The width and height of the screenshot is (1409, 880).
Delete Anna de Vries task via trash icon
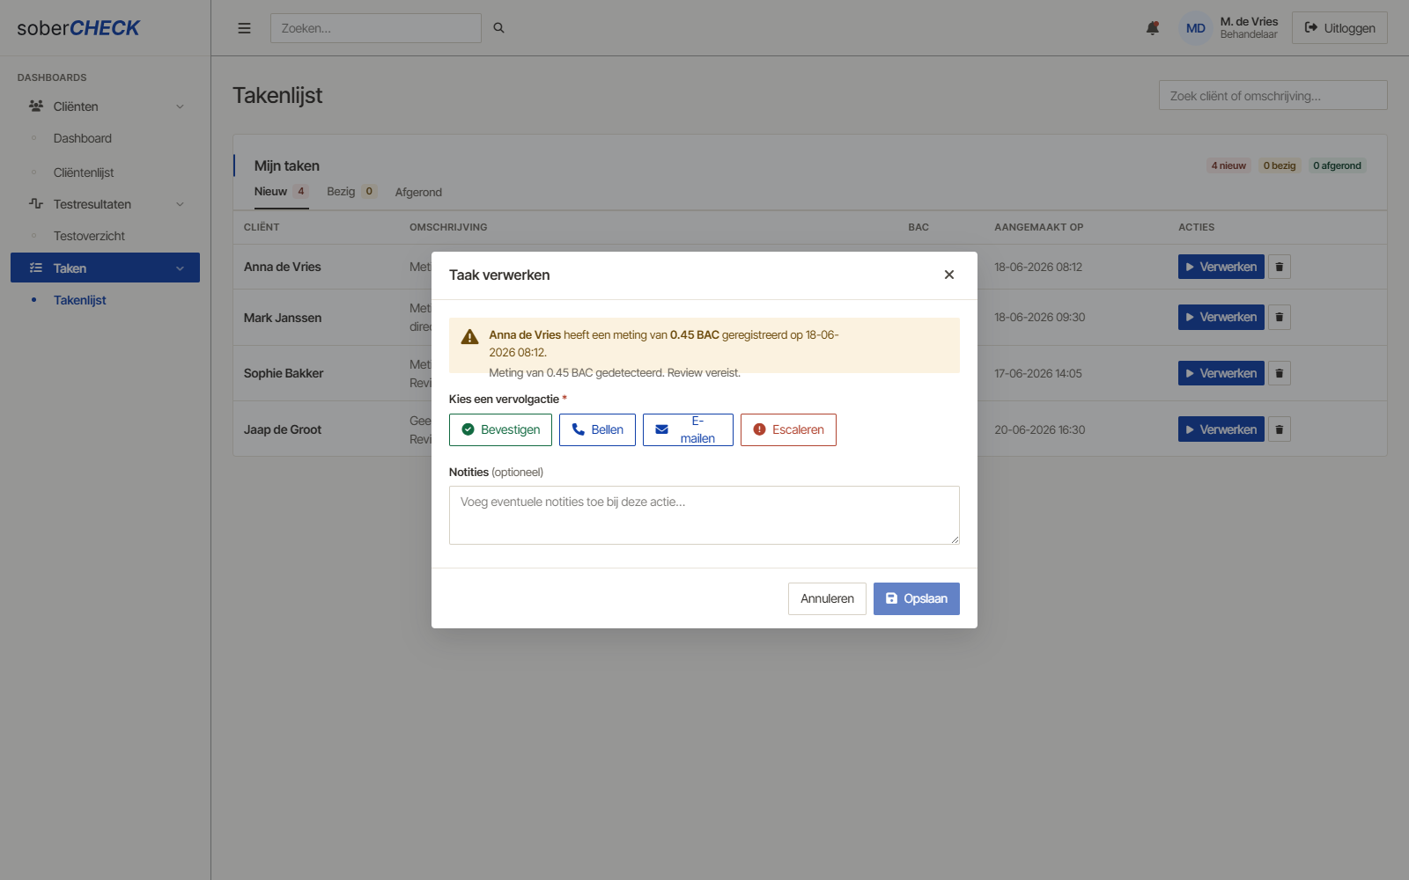pyautogui.click(x=1280, y=267)
